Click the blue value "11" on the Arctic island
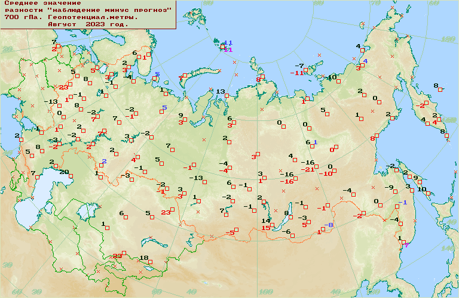The width and height of the screenshot is (459, 298). 228,43
